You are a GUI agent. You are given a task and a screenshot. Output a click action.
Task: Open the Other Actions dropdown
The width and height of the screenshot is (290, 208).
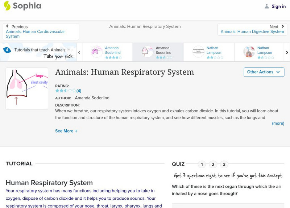[x=264, y=72]
